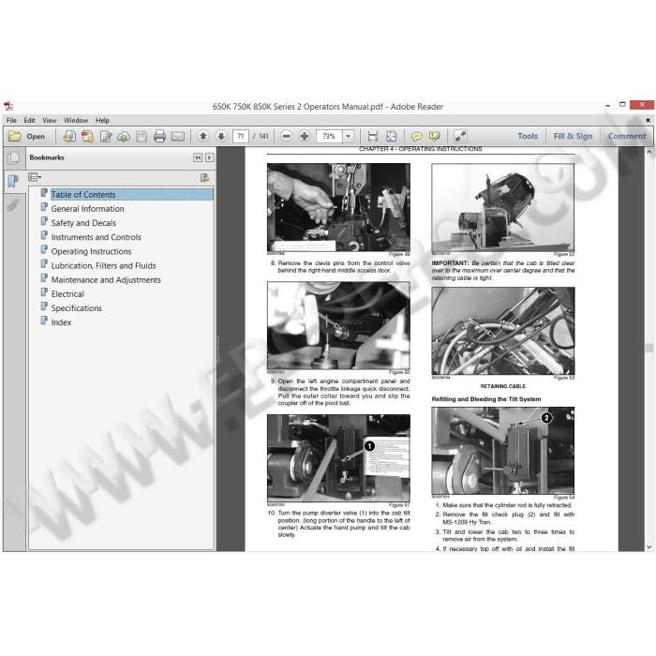
Task: Click the pump diverter valve photo
Action: click(x=338, y=458)
